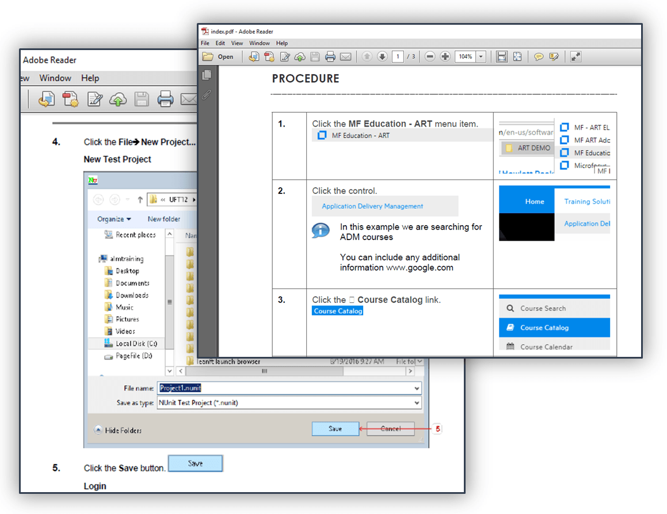Click the Open folder icon in index.pdf window
Screen dimensions: 667x514
(x=208, y=56)
